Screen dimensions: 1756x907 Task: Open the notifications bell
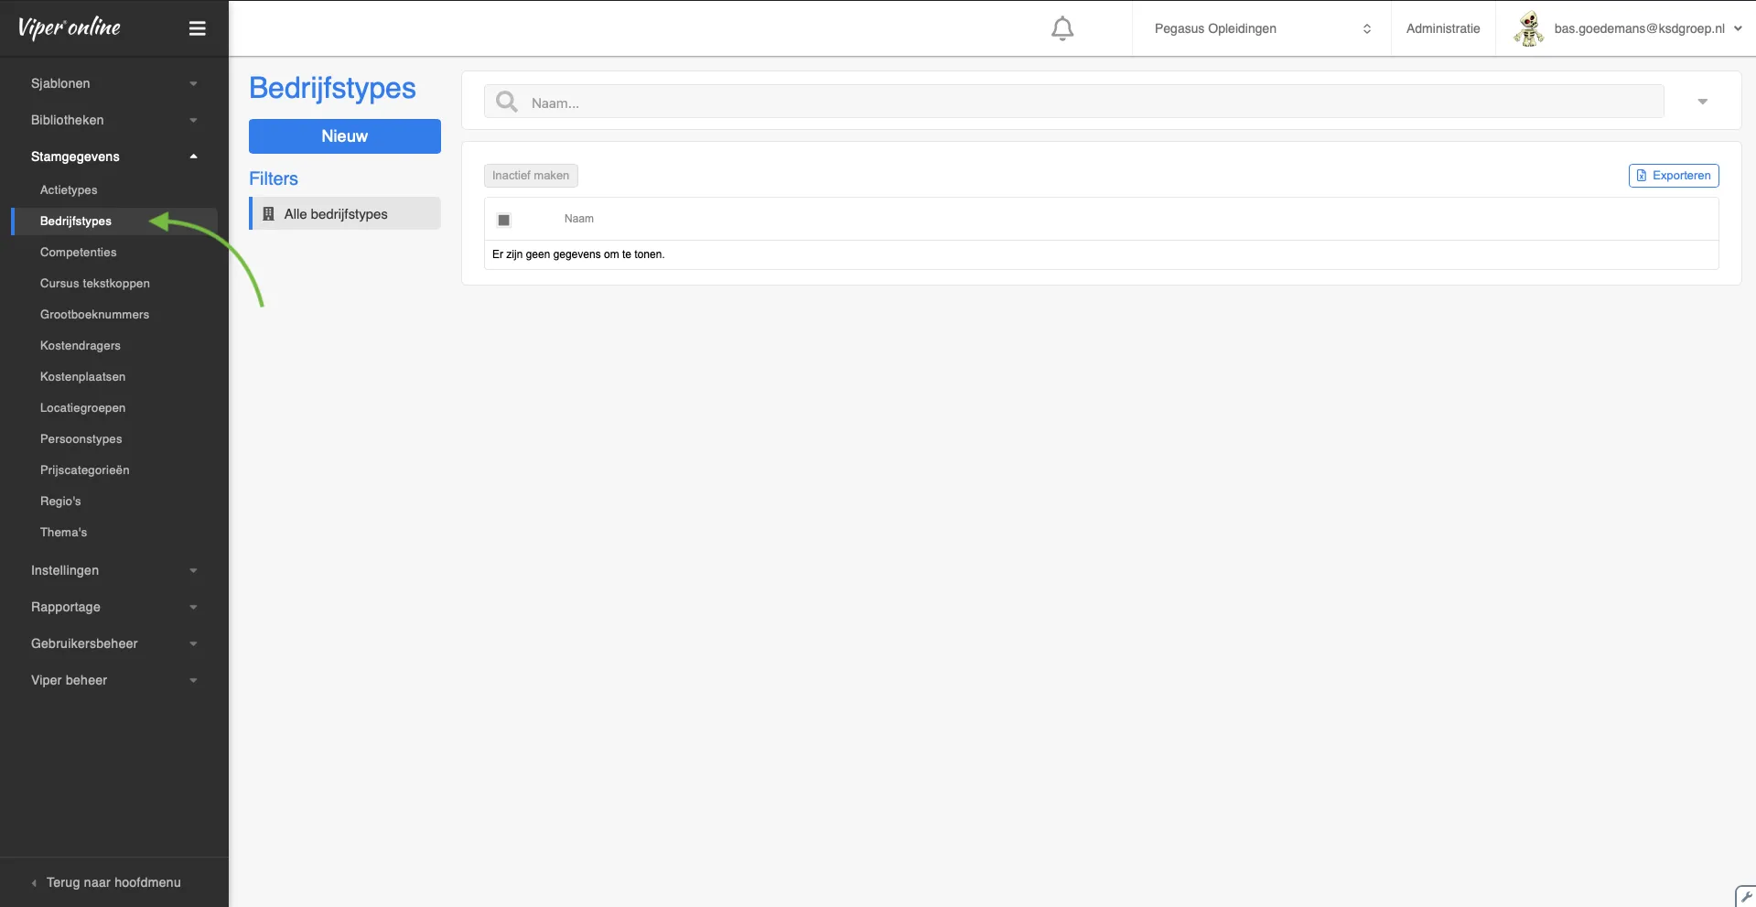[1062, 28]
